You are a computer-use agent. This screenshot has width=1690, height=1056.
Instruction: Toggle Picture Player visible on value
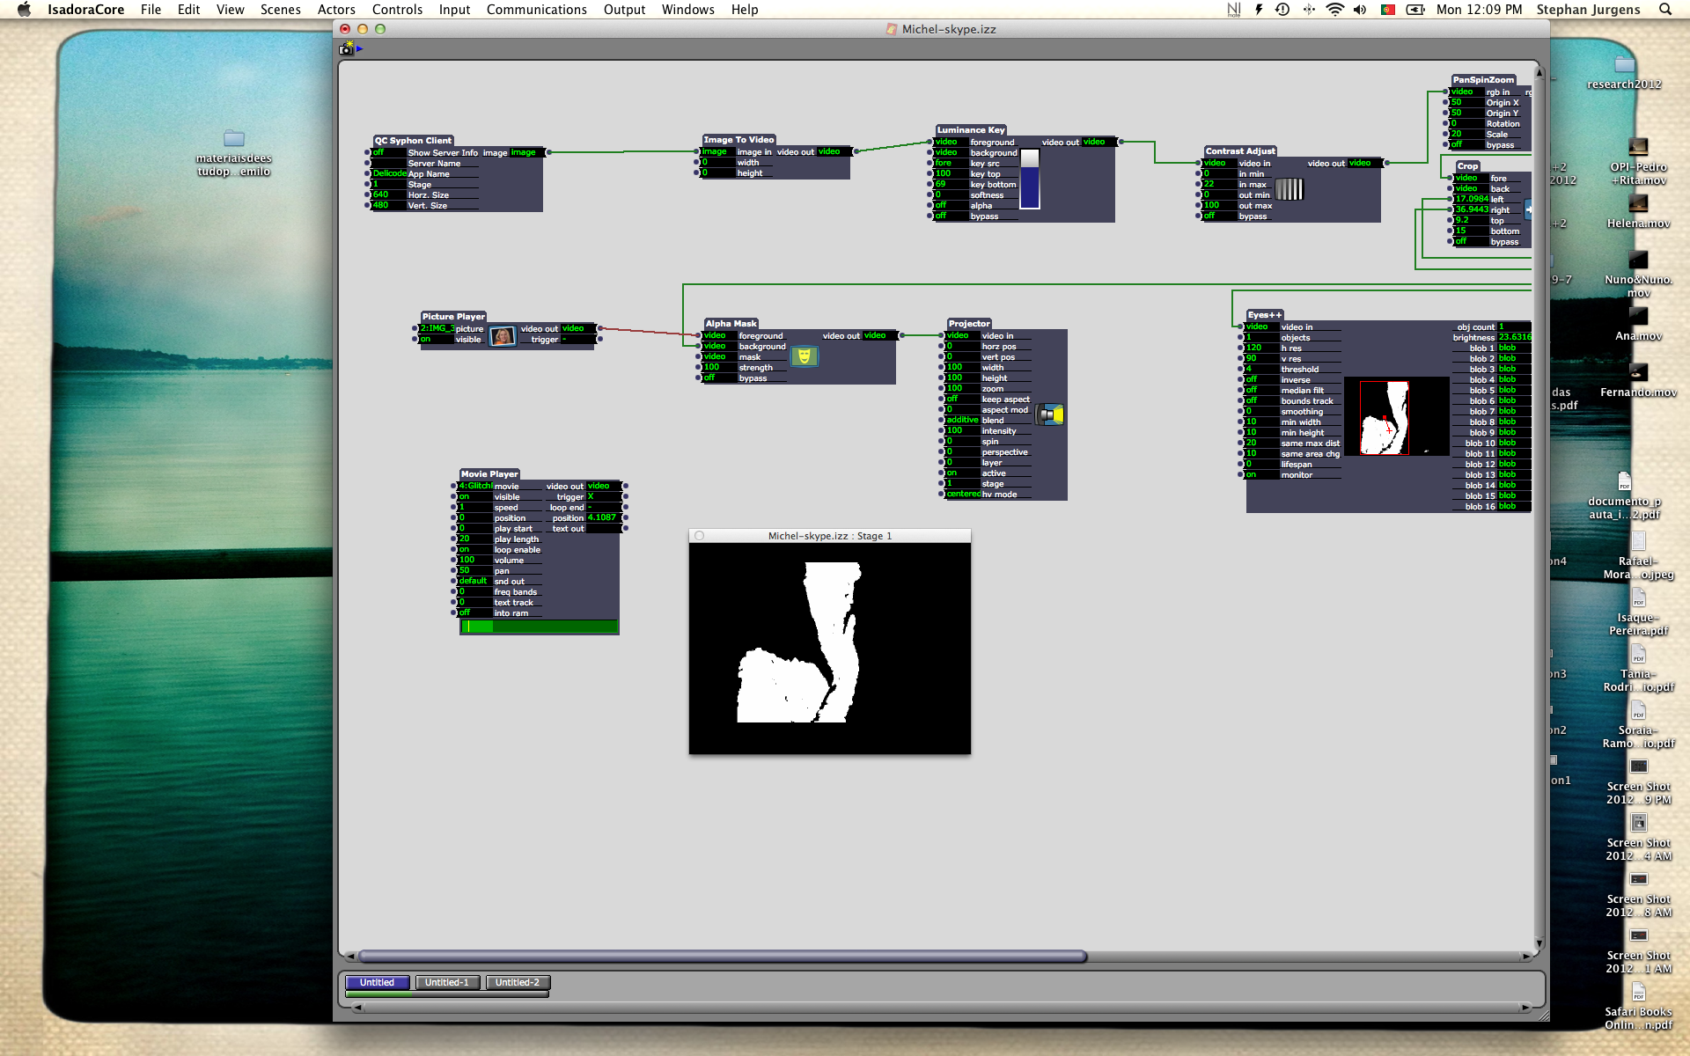coord(437,339)
